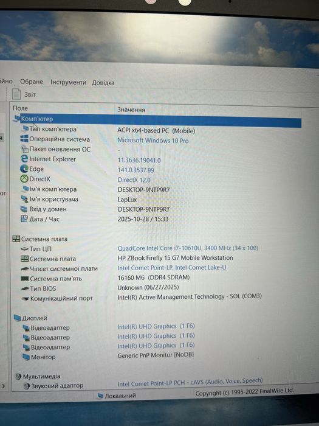
Task: Click the Intel(R) Active Management Technology value
Action: pos(190,297)
